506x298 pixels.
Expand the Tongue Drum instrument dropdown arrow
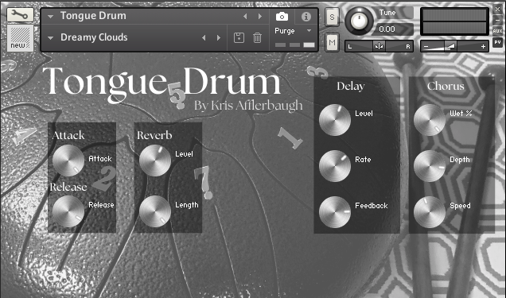tap(50, 16)
